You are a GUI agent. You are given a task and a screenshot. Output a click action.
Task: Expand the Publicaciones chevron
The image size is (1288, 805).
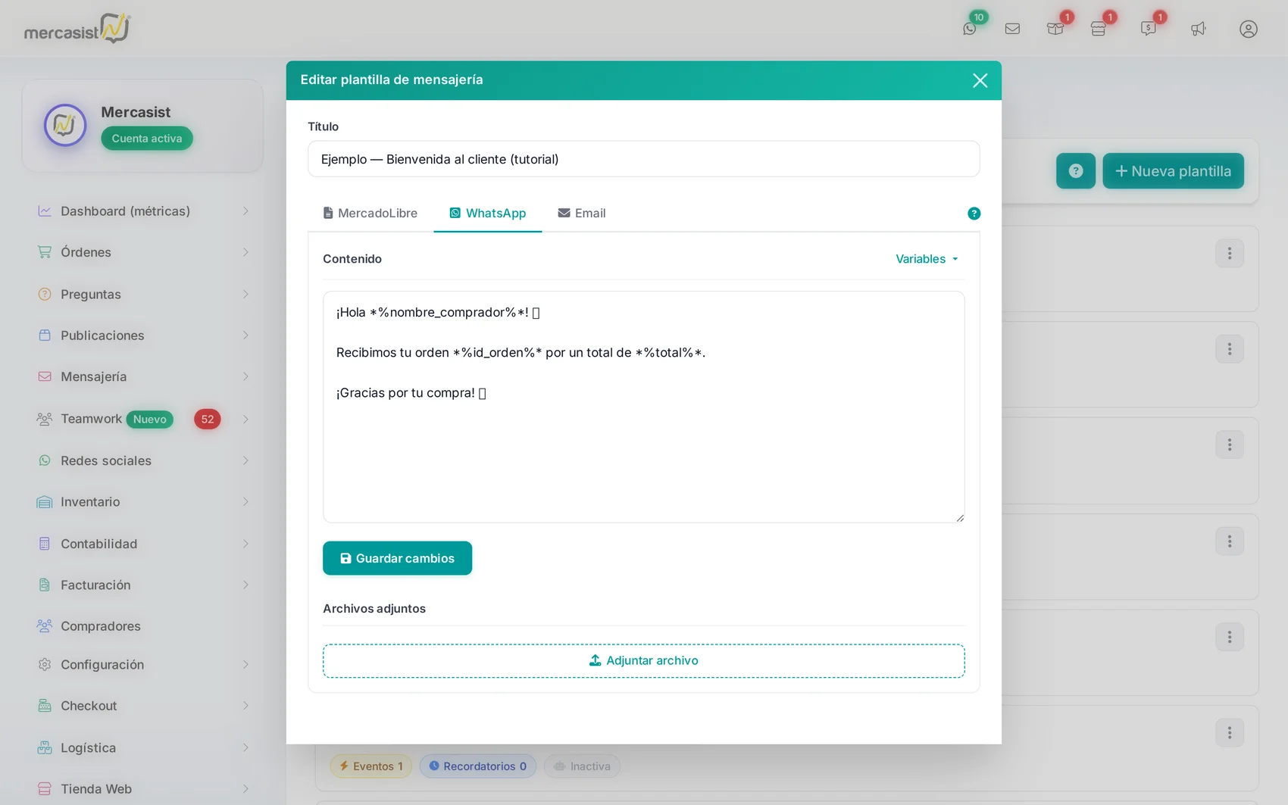[x=245, y=335]
